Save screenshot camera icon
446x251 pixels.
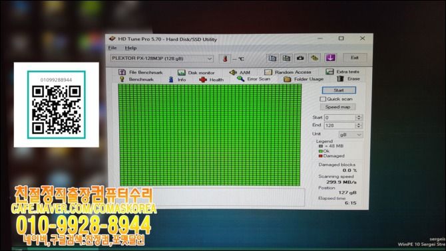(300, 58)
